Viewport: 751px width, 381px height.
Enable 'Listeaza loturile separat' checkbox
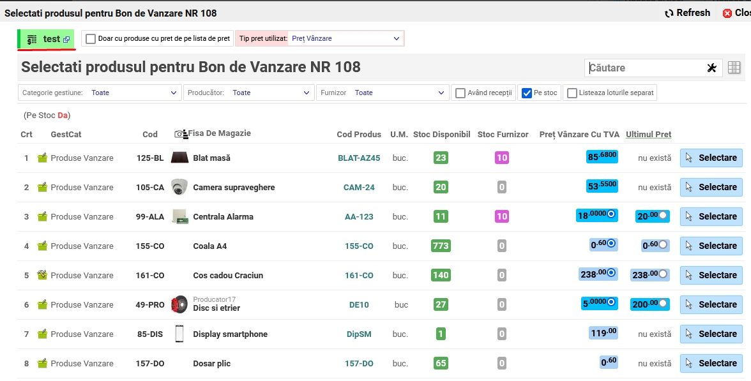[572, 93]
